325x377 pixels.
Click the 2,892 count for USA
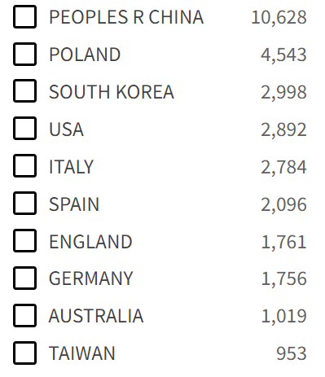[x=283, y=129]
